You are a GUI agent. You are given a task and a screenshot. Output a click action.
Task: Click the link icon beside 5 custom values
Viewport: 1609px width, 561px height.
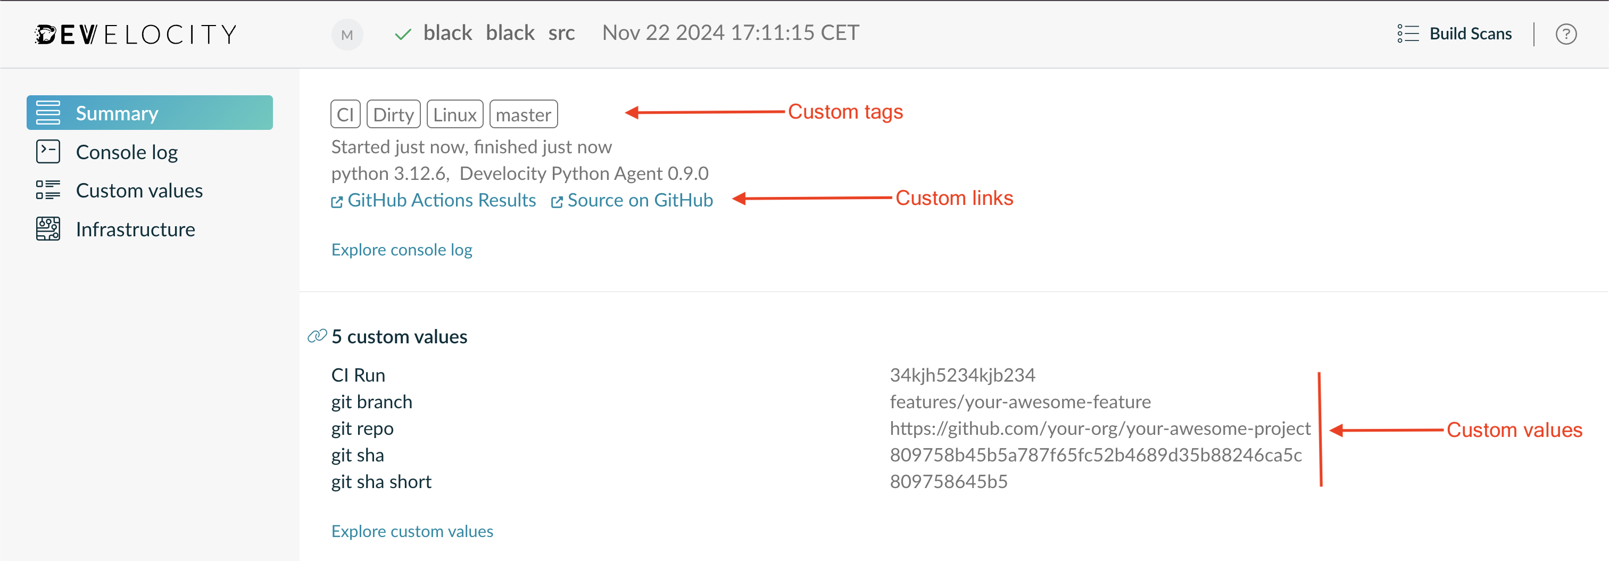[x=318, y=335]
